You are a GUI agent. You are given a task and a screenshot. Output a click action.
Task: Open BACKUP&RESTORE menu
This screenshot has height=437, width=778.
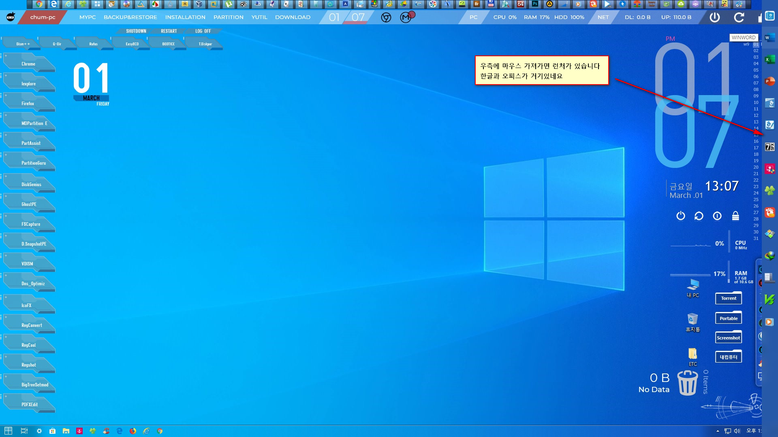coord(130,17)
